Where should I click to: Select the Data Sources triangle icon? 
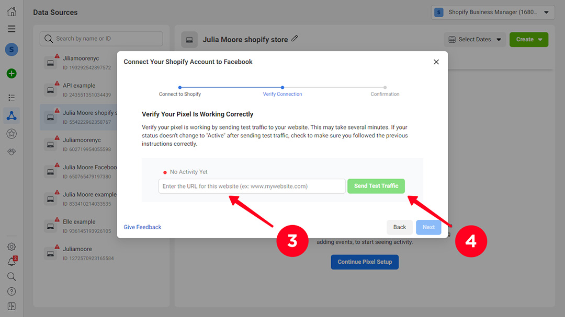pyautogui.click(x=12, y=115)
